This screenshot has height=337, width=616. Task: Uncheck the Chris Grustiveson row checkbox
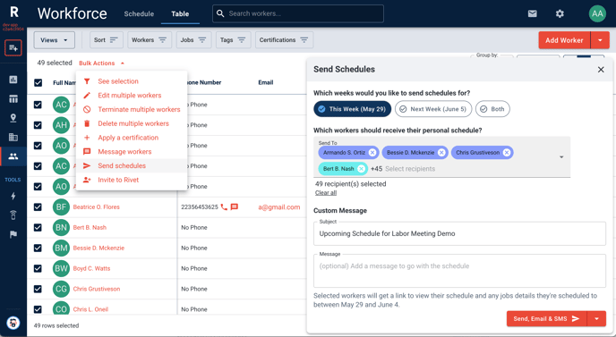[x=38, y=289]
